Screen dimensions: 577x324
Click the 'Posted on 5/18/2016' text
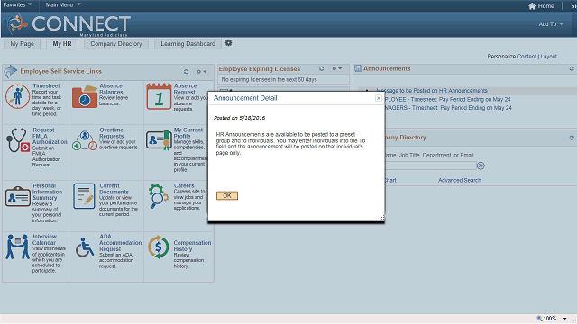(x=239, y=118)
